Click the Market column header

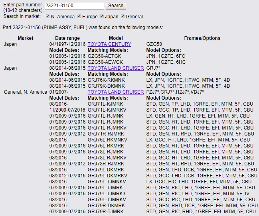coord(26,38)
